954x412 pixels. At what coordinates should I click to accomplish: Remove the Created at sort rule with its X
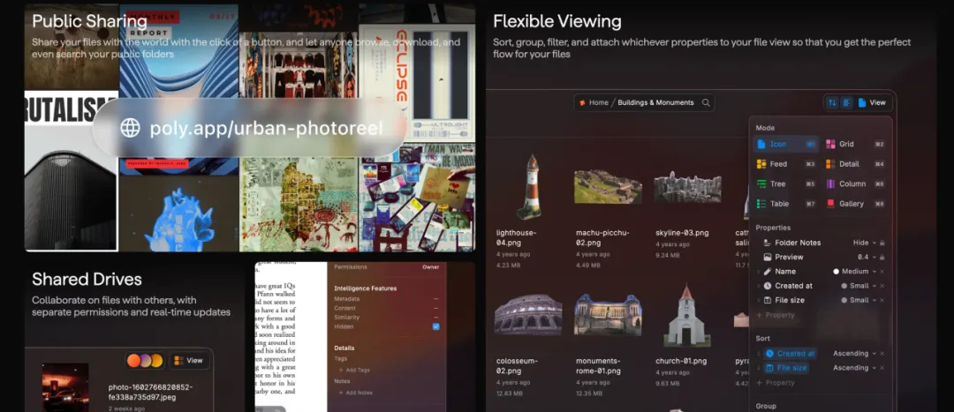point(882,354)
